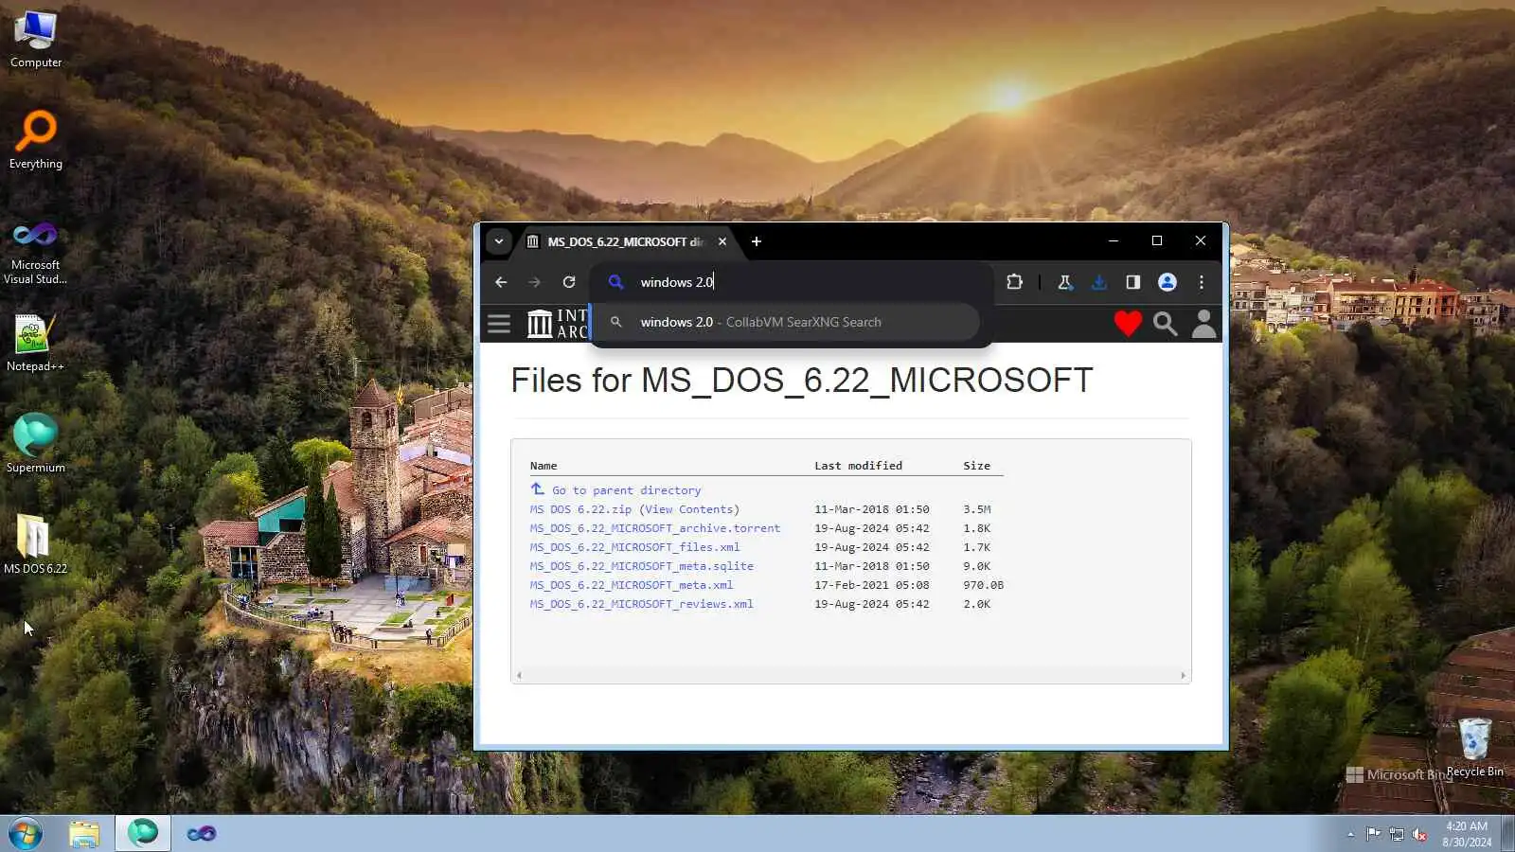Click the Supermium taskbar button
The width and height of the screenshot is (1515, 852).
click(x=143, y=834)
